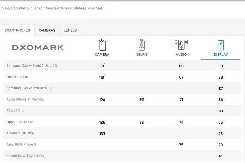245x163 pixels.
Task: Click the DXOMARK logo
Action: [x=38, y=47]
